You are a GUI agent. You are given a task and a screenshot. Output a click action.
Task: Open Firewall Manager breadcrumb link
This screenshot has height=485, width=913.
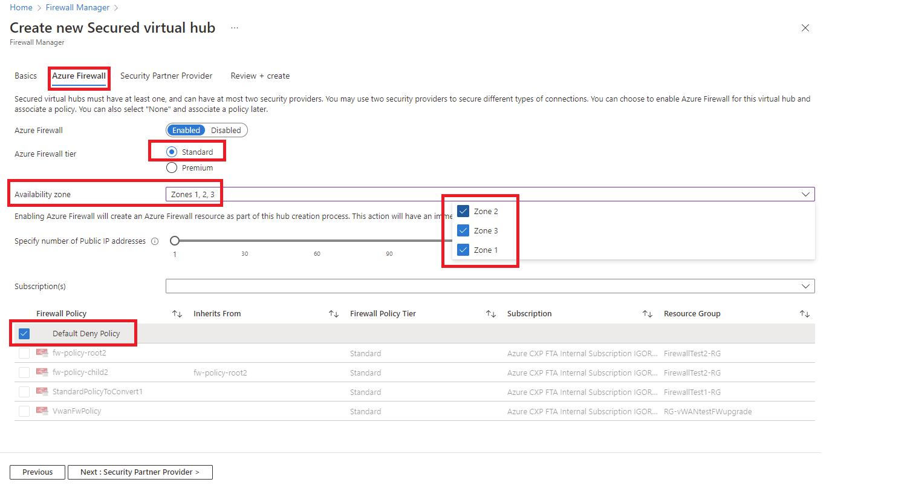tap(78, 8)
